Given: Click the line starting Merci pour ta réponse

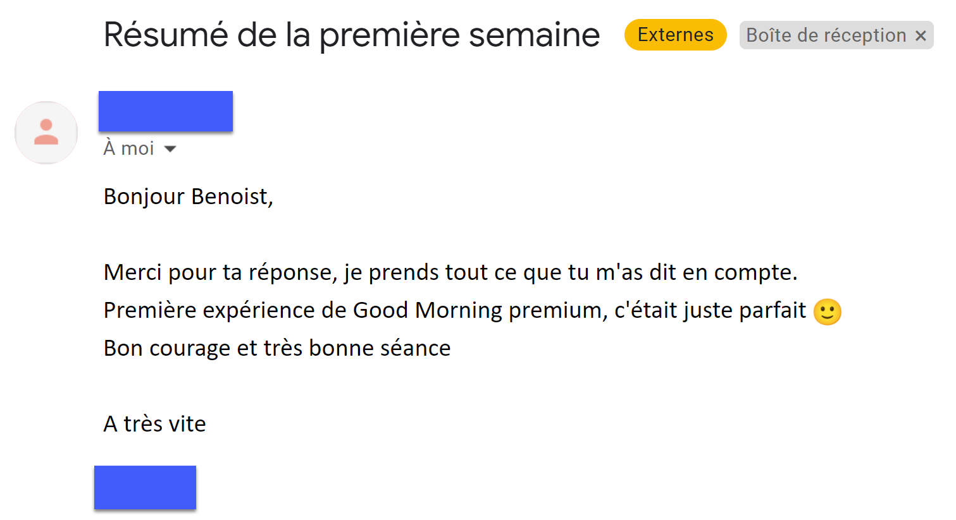Looking at the screenshot, I should click(x=450, y=272).
